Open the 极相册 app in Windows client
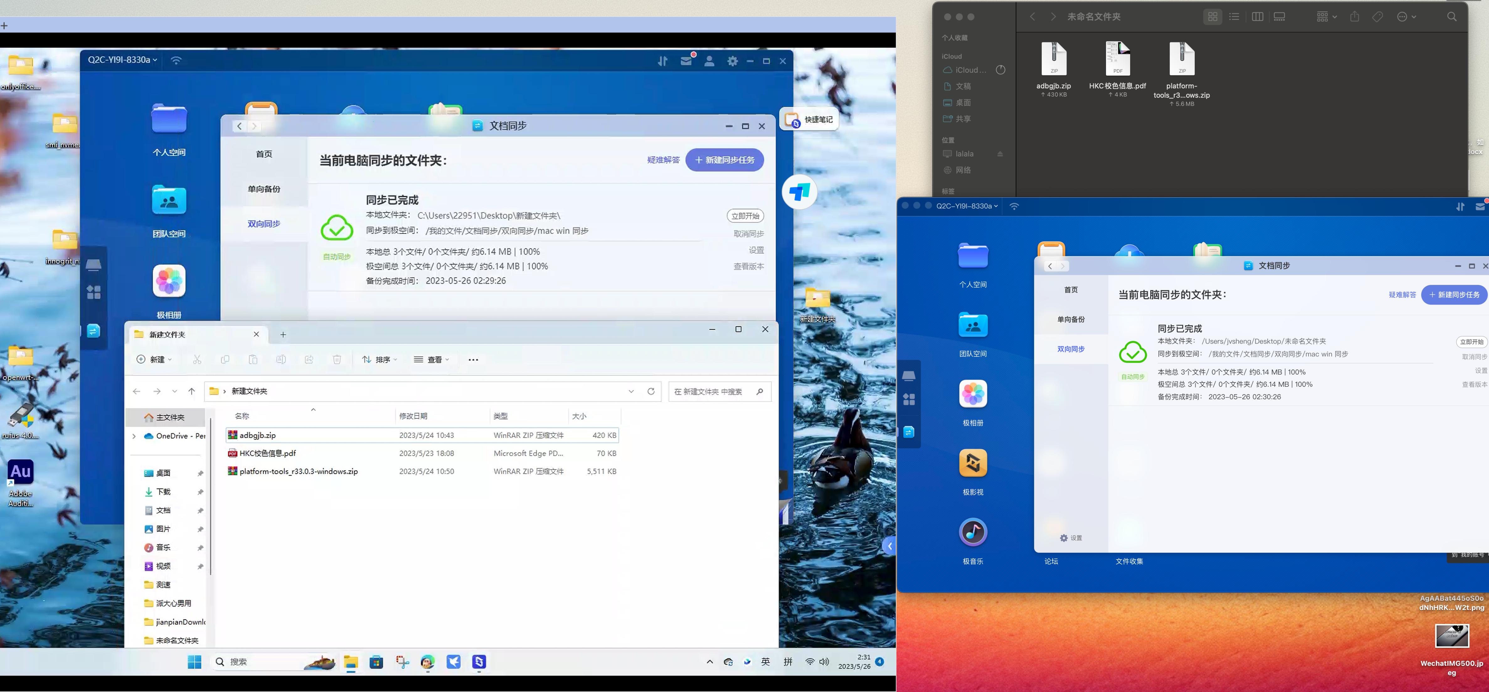The width and height of the screenshot is (1489, 692). tap(169, 281)
